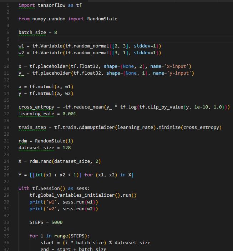The width and height of the screenshot is (233, 251).
Task: Click 'STEPS' defined on line 33
Action: tap(36, 222)
